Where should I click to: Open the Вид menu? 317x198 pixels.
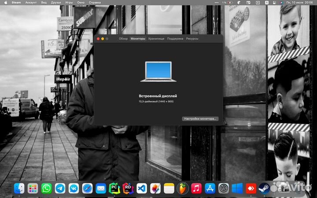(x=44, y=3)
